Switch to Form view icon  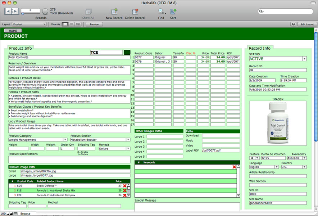click(65, 24)
